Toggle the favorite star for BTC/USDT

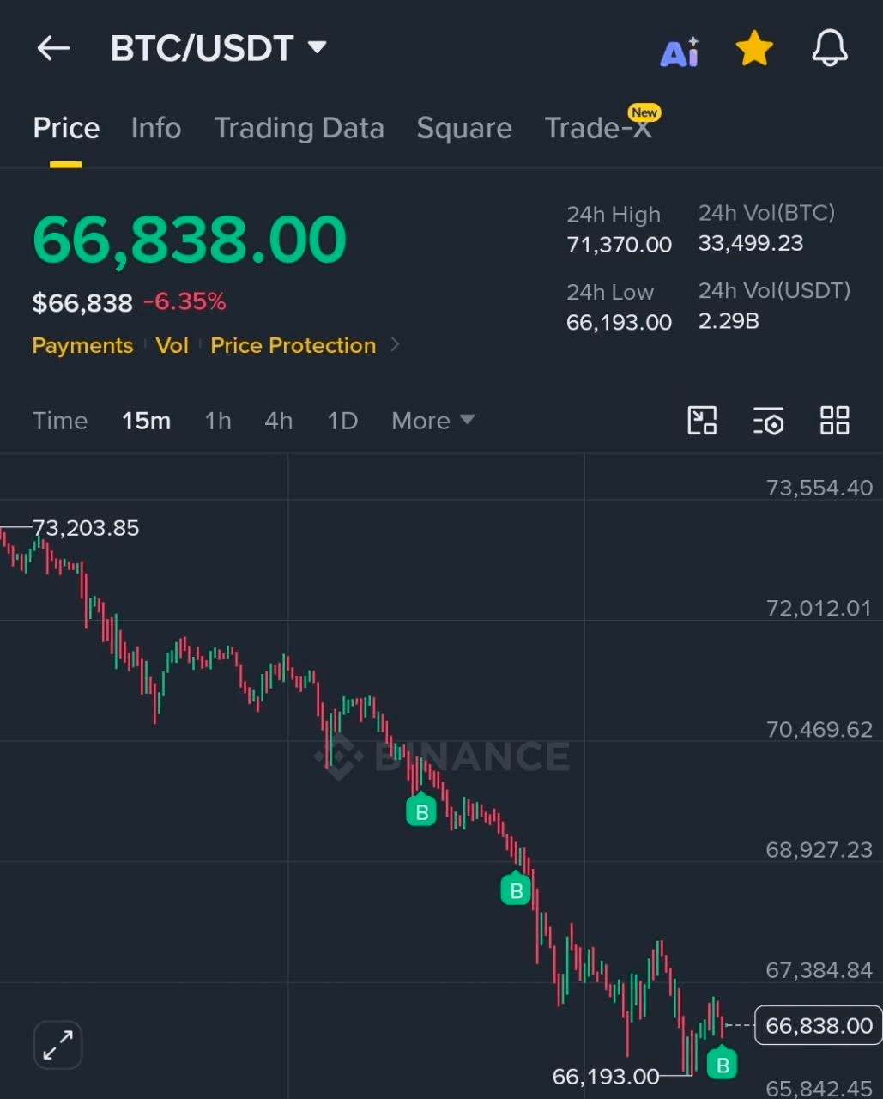(754, 49)
